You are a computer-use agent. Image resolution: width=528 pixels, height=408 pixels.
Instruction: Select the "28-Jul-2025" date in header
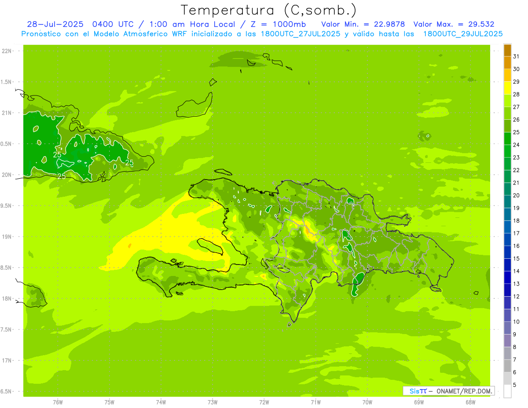pyautogui.click(x=55, y=24)
